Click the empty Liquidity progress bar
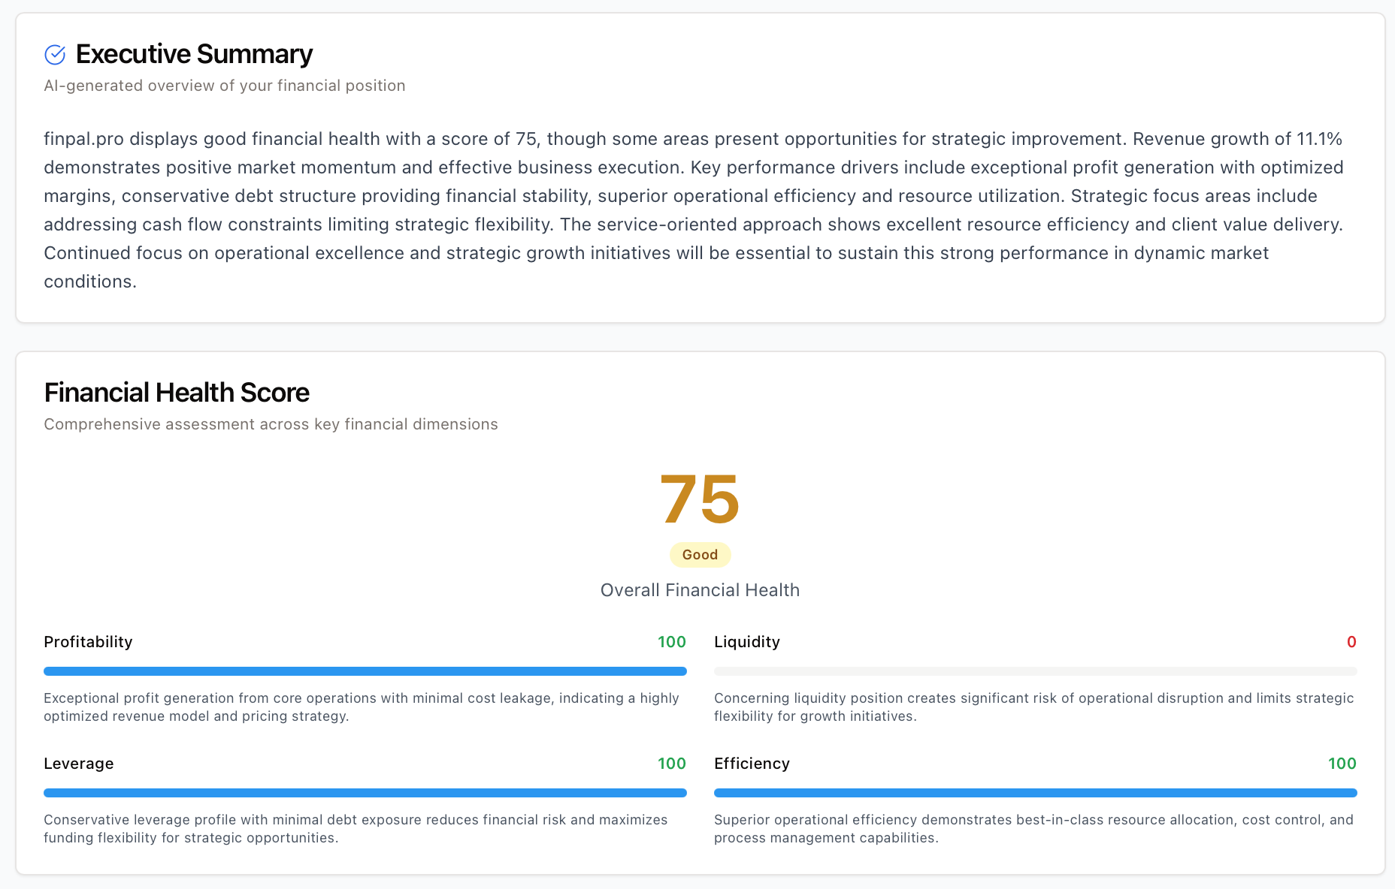 click(x=1036, y=671)
